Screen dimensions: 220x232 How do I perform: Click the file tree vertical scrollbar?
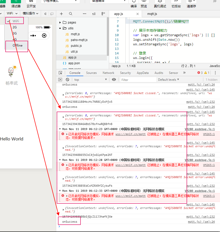point(108,36)
